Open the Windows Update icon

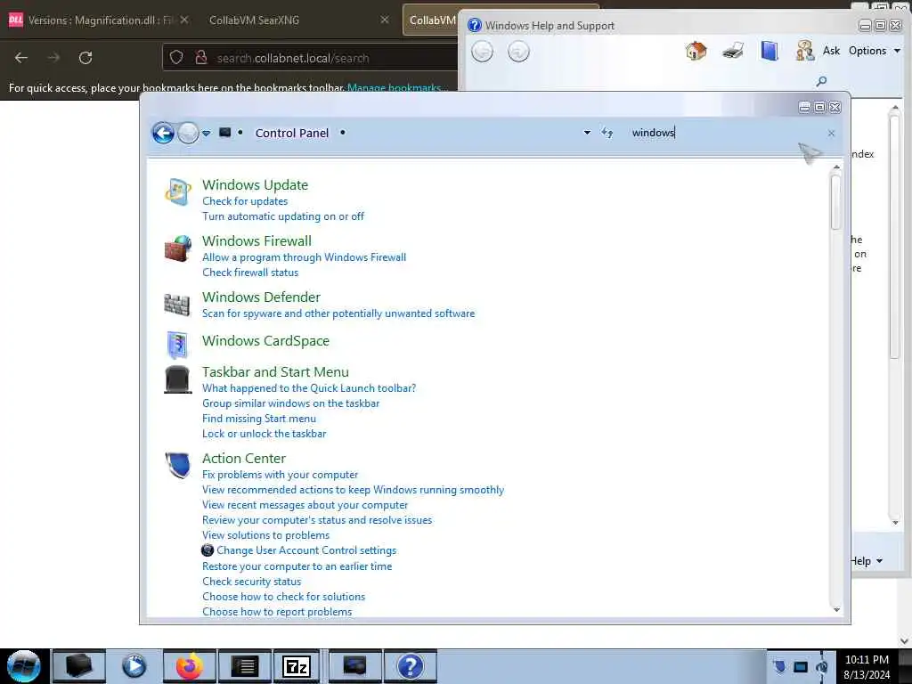178,192
